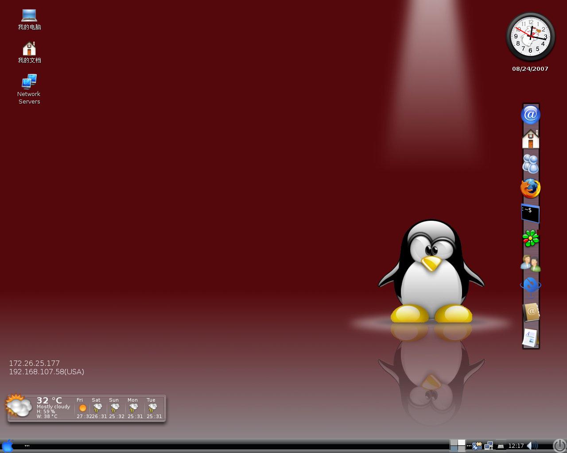
Task: Click the large mostly cloudy weather icon
Action: 18,406
